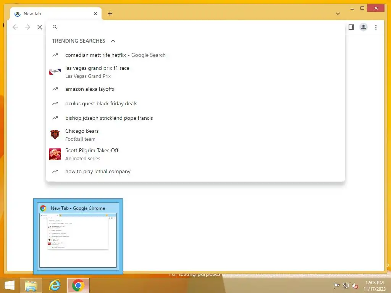
Task: Click the Football team subtitle text
Action: coord(80,139)
